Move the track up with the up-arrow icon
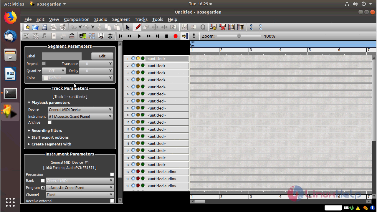 point(232,27)
